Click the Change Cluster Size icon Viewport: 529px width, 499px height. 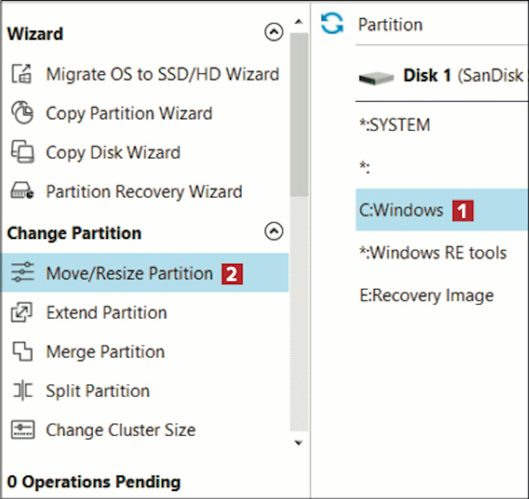tap(23, 430)
